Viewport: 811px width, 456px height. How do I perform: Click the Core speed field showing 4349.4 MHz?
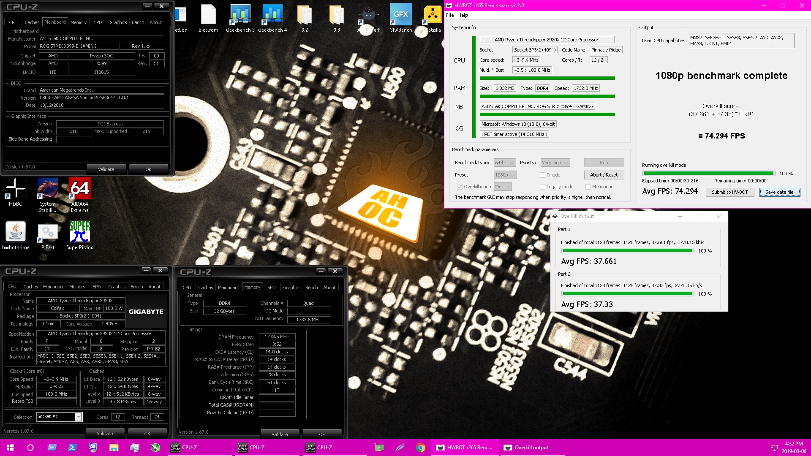tap(526, 60)
